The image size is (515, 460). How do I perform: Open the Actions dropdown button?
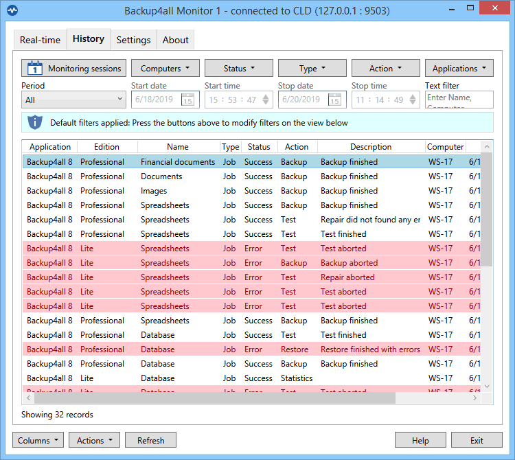(x=94, y=440)
